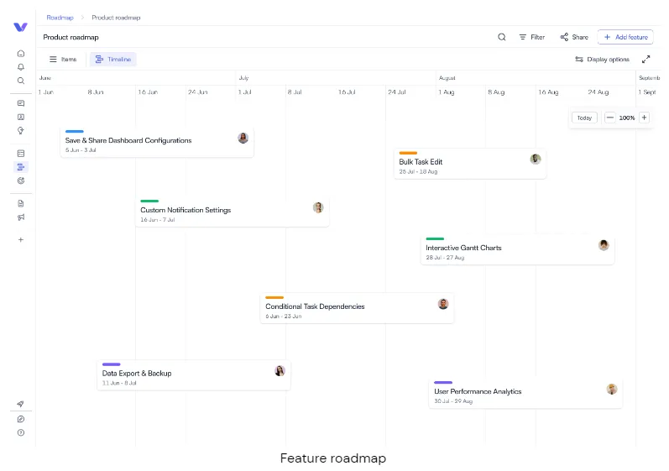The image size is (669, 471).
Task: Open the help question mark icon
Action: [20, 432]
